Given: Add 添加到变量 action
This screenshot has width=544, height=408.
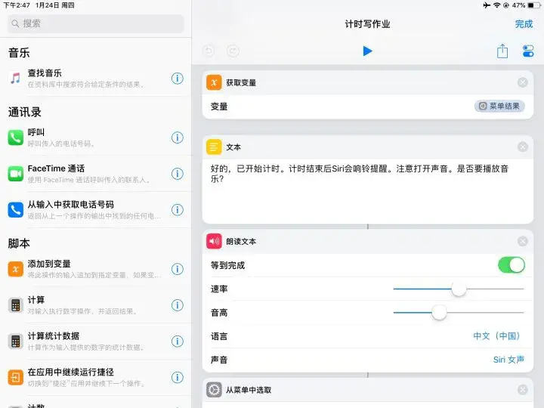Looking at the screenshot, I should coord(96,269).
